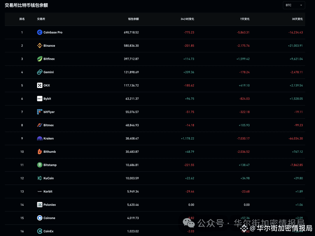Sort by 24小时变化 column header
The image size is (315, 236).
[x=187, y=19]
